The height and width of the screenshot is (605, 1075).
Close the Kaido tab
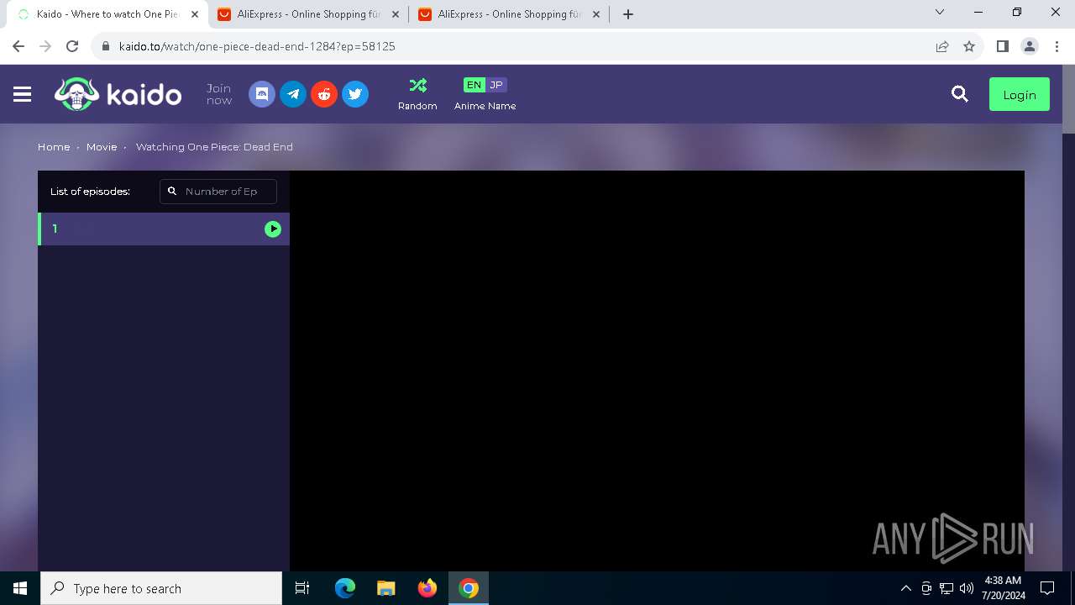coord(195,14)
